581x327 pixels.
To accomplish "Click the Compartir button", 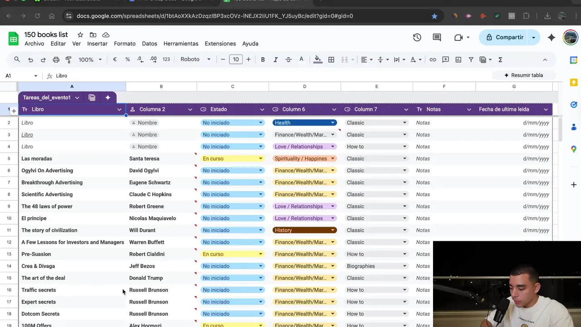I will [x=504, y=37].
